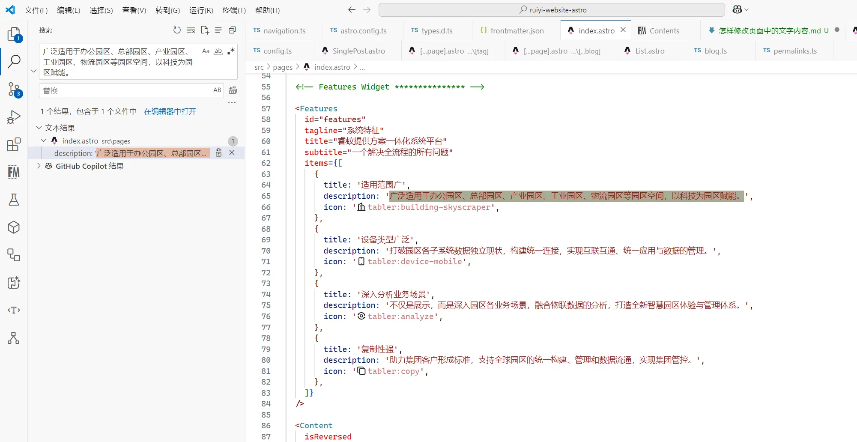The height and width of the screenshot is (442, 857).
Task: Open the sparkle AI icon in activity bar
Action: 14,283
